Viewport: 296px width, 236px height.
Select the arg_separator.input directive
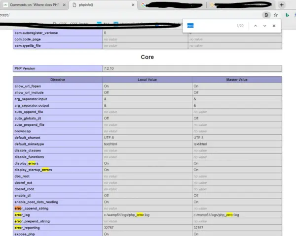coord(31,99)
